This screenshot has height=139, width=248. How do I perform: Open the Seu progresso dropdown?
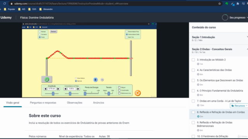[238, 17]
